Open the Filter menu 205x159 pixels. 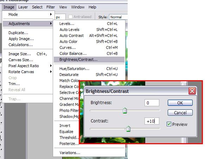pos(51,7)
